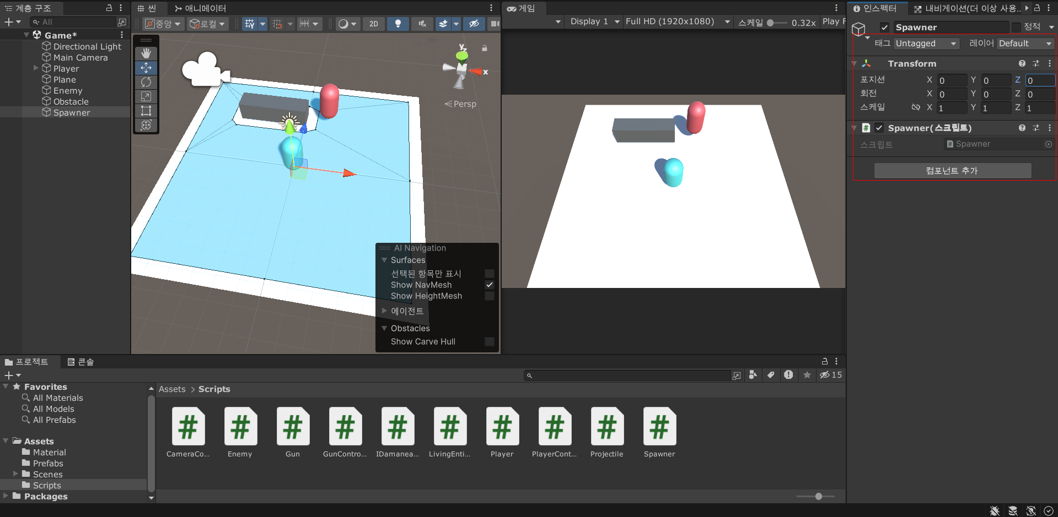Select the Hand (view) tool

pos(146,53)
